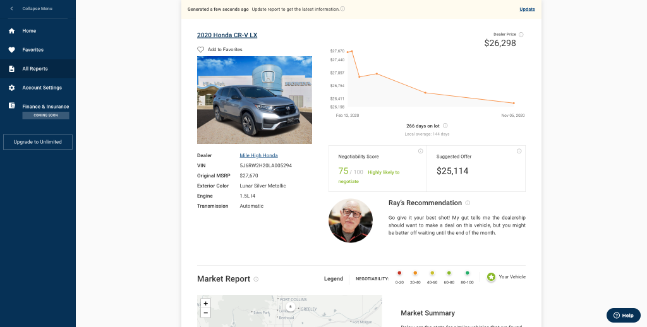The width and height of the screenshot is (647, 327).
Task: Click the 75 / 100 negotiability score
Action: [350, 171]
